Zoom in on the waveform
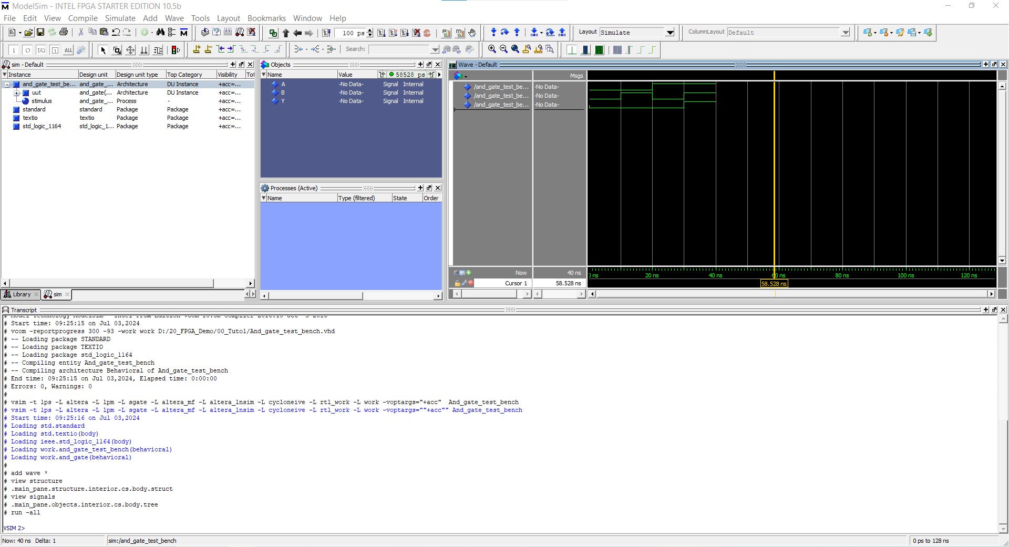 (x=492, y=49)
